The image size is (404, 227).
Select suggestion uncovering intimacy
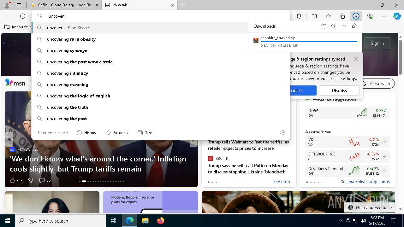coord(161,73)
